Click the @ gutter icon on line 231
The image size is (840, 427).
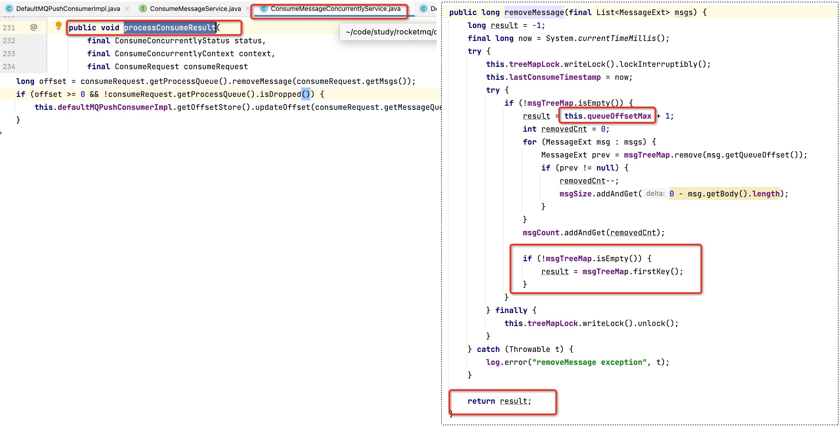tap(34, 27)
